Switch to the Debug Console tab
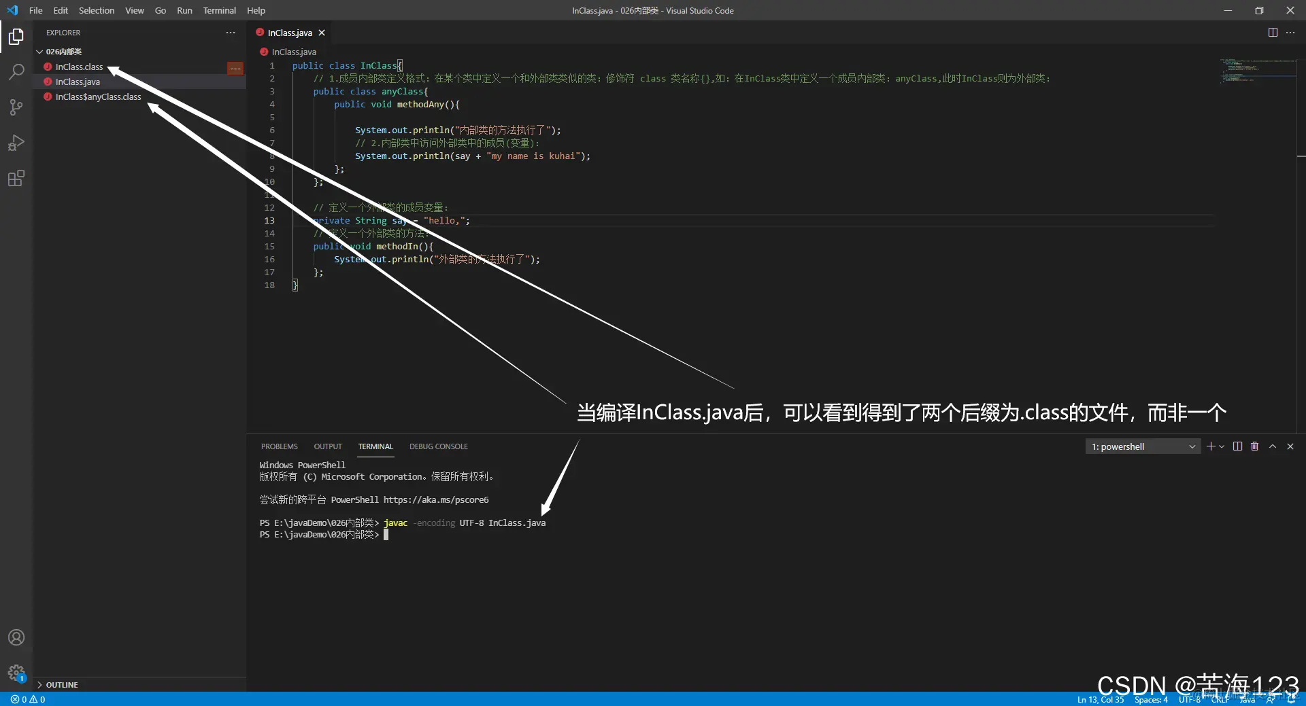This screenshot has width=1306, height=706. pos(439,446)
